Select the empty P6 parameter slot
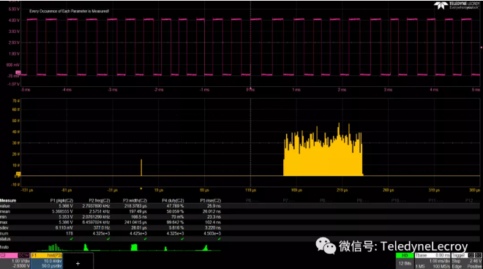This screenshot has height=269, width=483. [x=252, y=201]
